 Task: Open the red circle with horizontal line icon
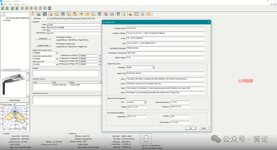(112, 14)
